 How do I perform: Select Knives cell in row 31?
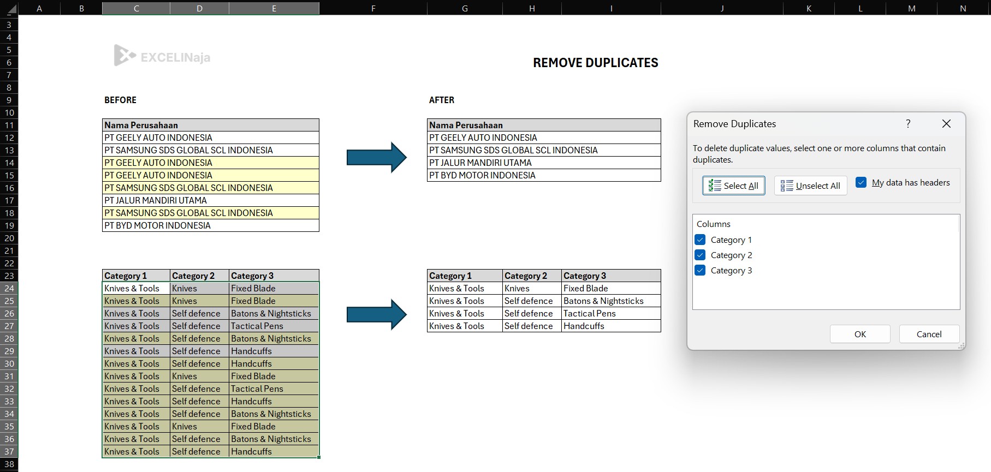(199, 376)
